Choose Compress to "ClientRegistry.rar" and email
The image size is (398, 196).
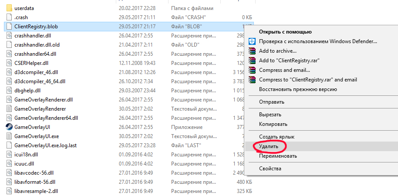[308, 80]
